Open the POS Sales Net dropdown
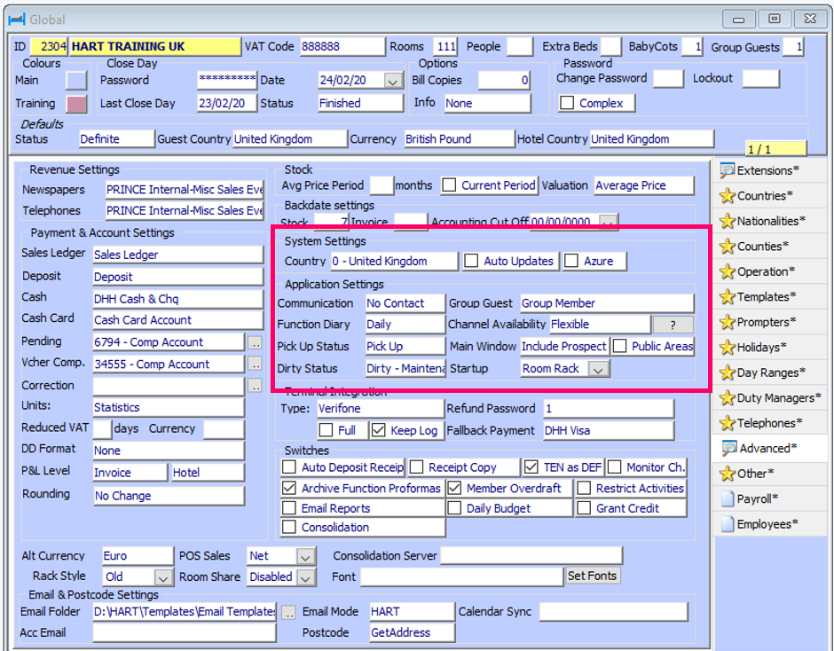The image size is (834, 651). coord(305,556)
